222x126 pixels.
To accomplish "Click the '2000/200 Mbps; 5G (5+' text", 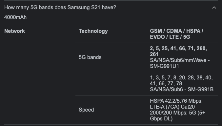I will [177, 113].
